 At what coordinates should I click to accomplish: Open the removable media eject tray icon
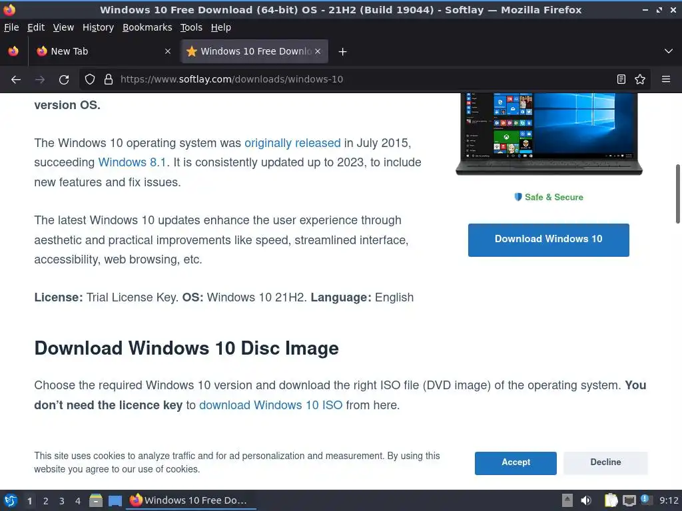point(567,500)
